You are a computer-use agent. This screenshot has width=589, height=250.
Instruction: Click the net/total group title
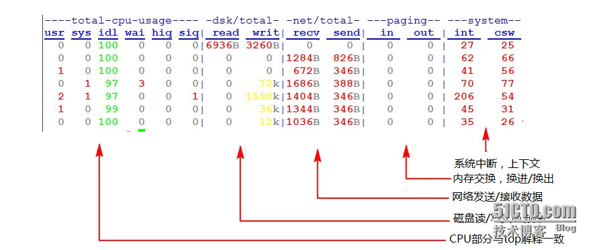pyautogui.click(x=323, y=21)
